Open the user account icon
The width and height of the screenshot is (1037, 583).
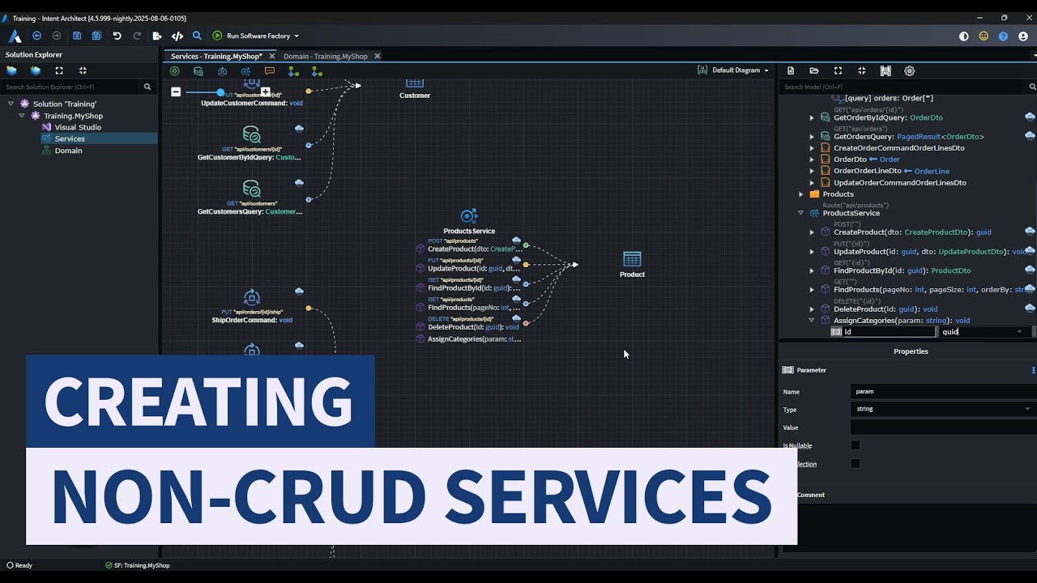[1023, 36]
